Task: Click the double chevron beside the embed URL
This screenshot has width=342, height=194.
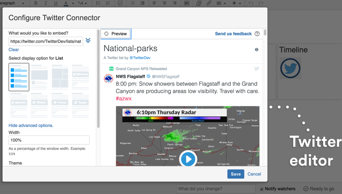Action: (x=88, y=41)
